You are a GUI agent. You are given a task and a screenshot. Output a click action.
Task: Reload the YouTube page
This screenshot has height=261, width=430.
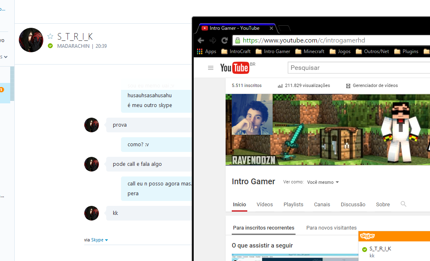(x=224, y=40)
